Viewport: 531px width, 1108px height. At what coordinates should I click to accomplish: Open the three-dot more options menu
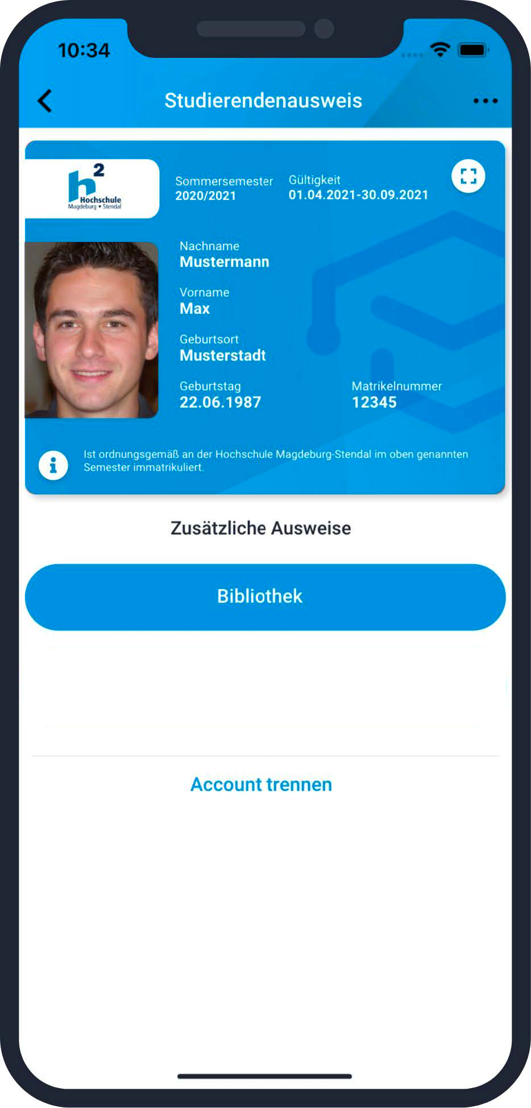point(485,101)
